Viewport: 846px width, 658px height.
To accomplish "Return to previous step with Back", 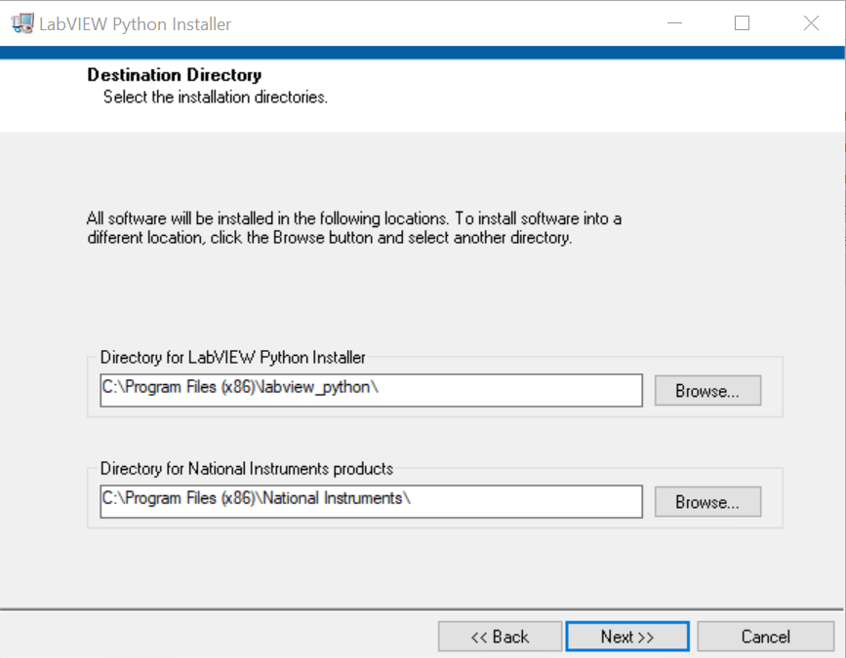I will point(500,637).
